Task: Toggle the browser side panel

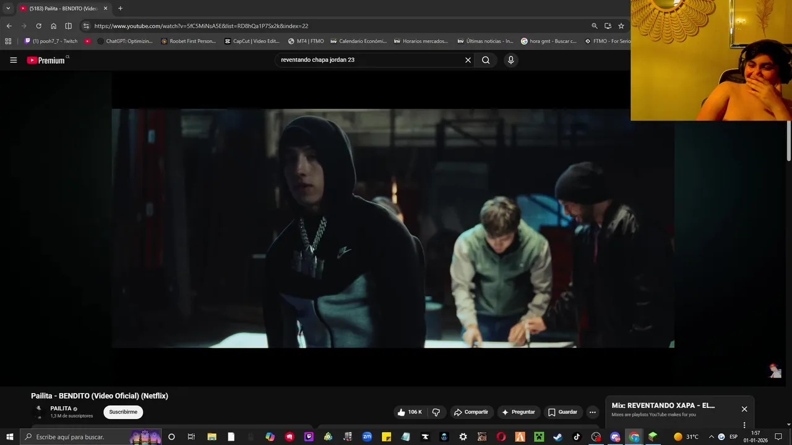Action: point(68,26)
